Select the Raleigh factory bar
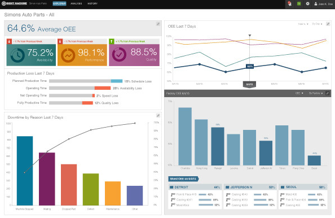The height and width of the screenshot is (218, 335). tap(218, 146)
